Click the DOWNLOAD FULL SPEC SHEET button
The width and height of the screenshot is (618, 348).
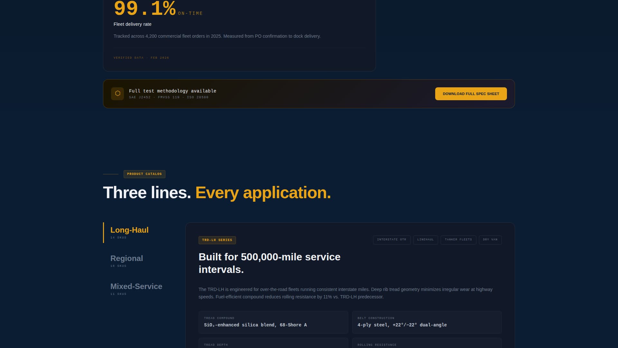471,94
